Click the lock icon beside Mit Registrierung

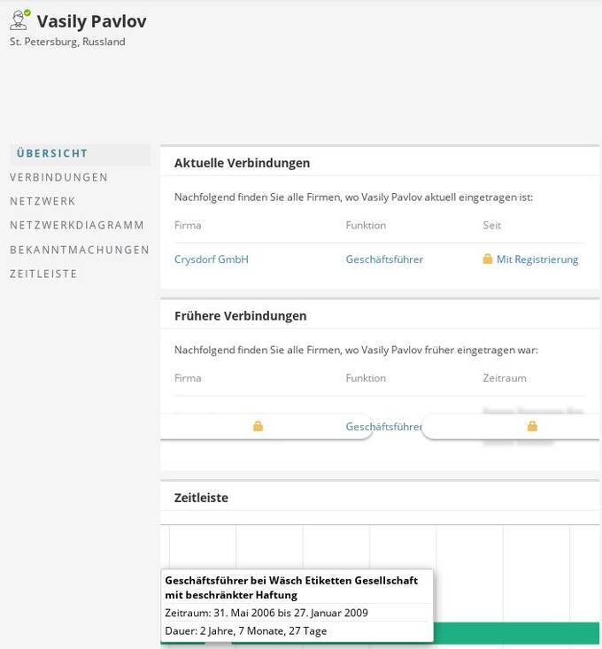pyautogui.click(x=487, y=259)
